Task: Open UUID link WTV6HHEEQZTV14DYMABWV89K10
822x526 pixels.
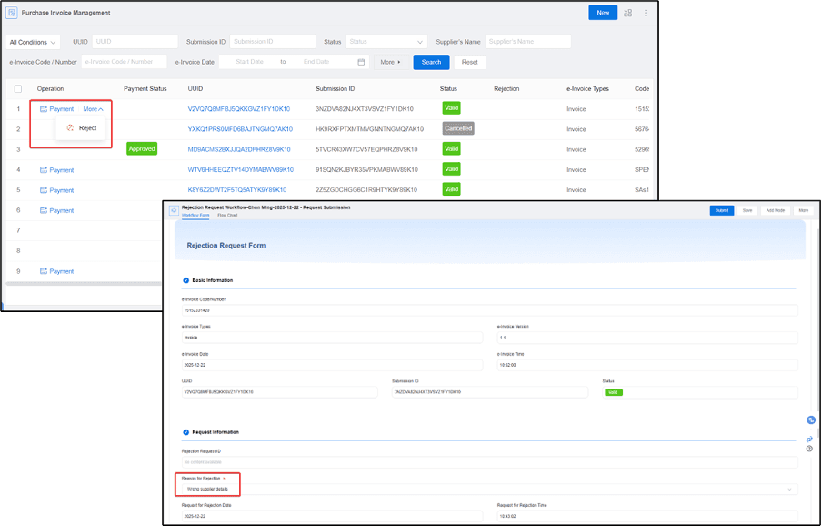Action: (241, 170)
